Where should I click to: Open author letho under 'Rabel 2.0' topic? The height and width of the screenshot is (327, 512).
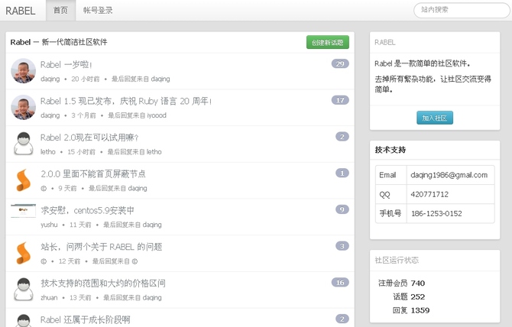point(47,152)
